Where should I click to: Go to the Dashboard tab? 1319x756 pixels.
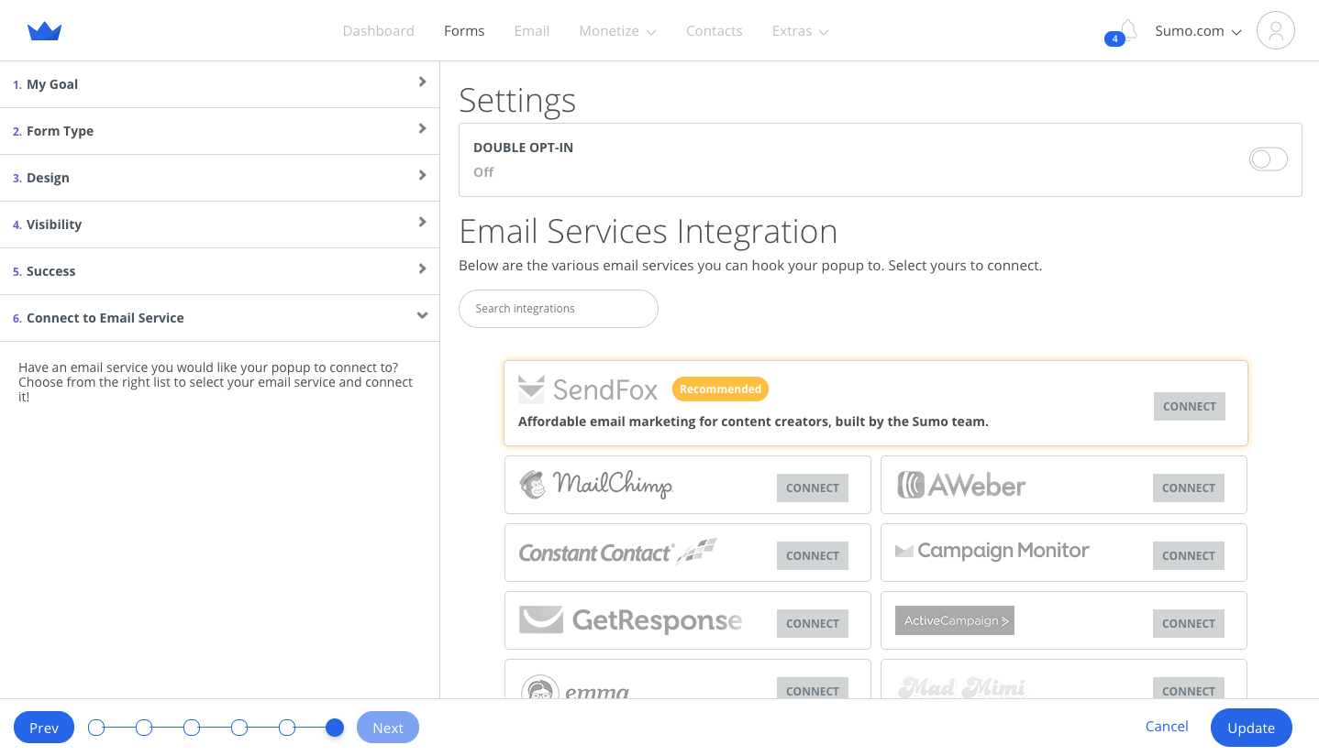click(x=378, y=31)
